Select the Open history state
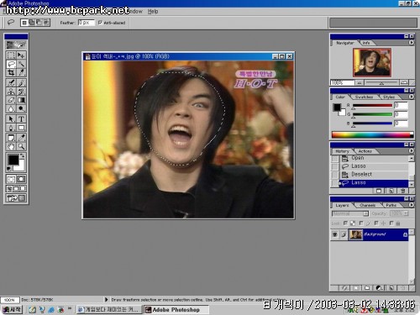420x315 pixels. 374,158
